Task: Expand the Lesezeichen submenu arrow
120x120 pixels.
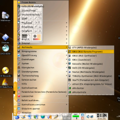Action: (x=67, y=96)
